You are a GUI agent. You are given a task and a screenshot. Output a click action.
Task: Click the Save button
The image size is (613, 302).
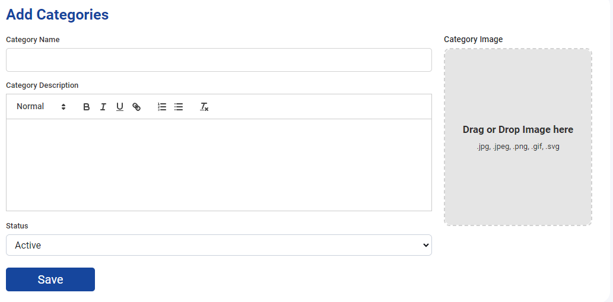50,279
